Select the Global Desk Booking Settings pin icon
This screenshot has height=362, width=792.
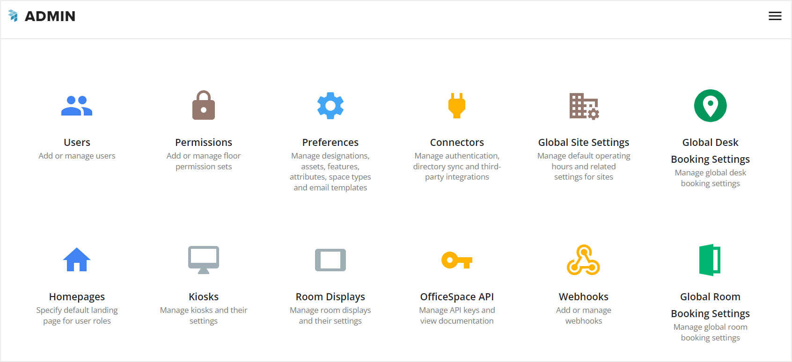[x=710, y=106]
